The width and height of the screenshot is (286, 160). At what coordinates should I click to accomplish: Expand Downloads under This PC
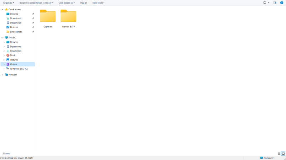point(4,51)
